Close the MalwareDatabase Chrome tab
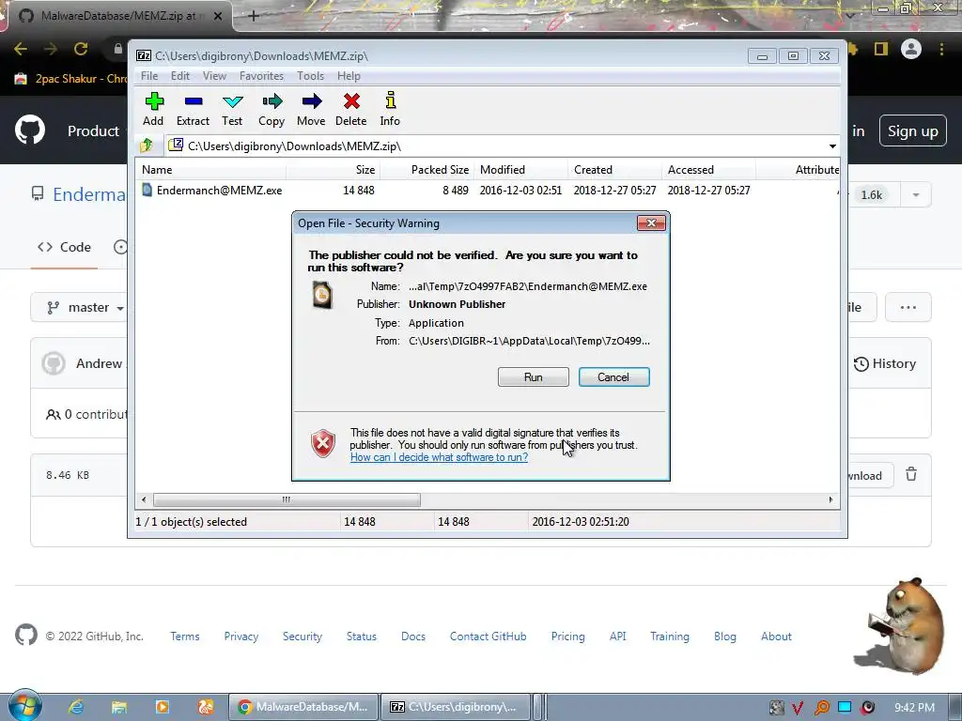Screen dimensions: 962x721 (x=218, y=16)
